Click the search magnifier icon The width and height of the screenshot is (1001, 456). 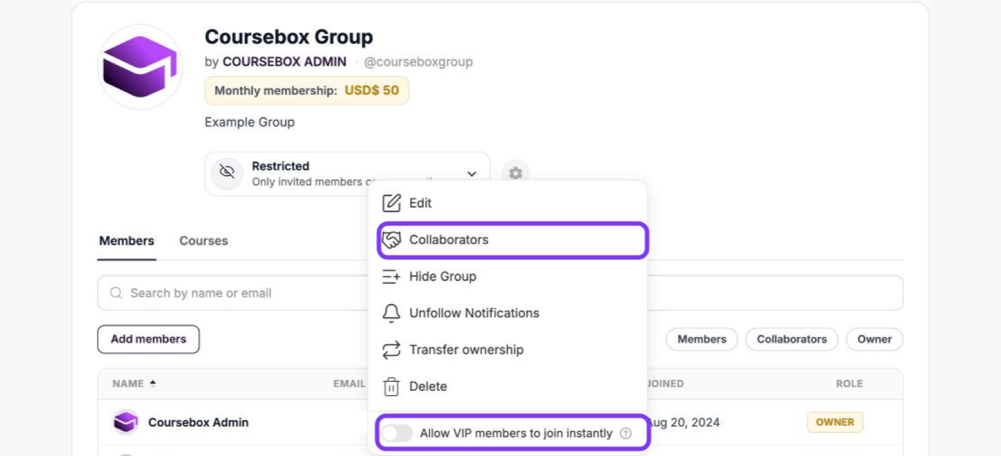116,293
